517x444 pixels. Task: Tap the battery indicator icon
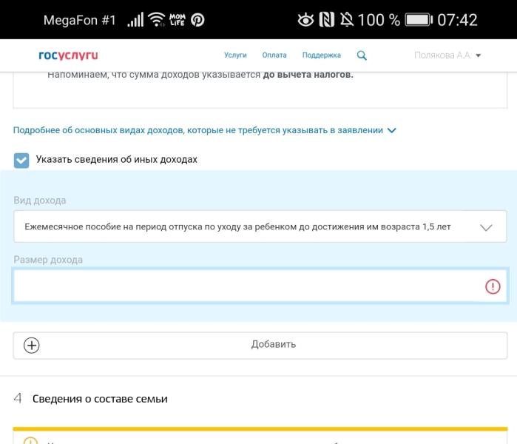click(417, 20)
